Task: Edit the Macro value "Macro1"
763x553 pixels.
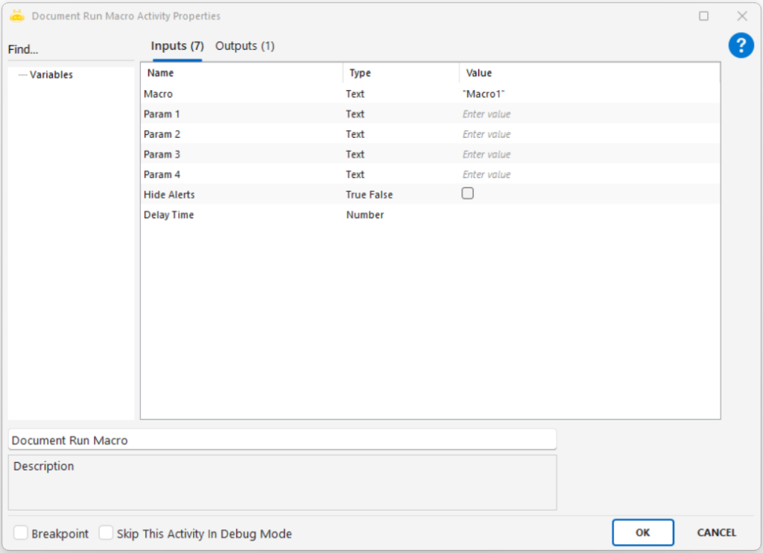Action: (589, 95)
